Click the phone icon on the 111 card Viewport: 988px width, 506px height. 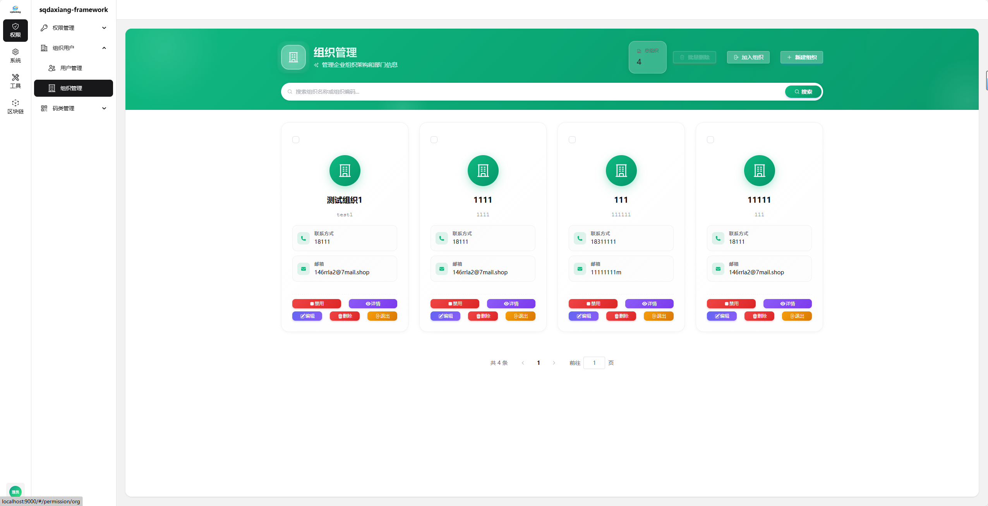(580, 238)
